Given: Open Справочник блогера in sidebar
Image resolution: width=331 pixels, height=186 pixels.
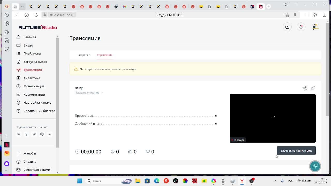Looking at the screenshot, I should [36, 111].
